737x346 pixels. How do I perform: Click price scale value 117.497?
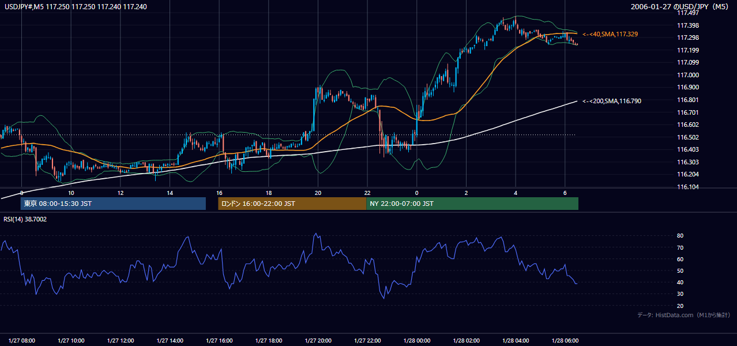(x=688, y=13)
